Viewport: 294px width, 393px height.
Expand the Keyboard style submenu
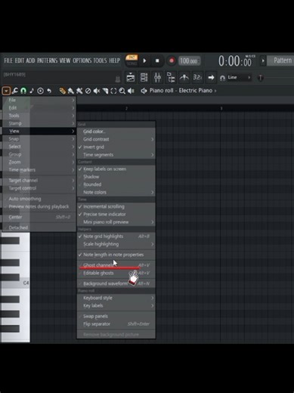(116, 298)
